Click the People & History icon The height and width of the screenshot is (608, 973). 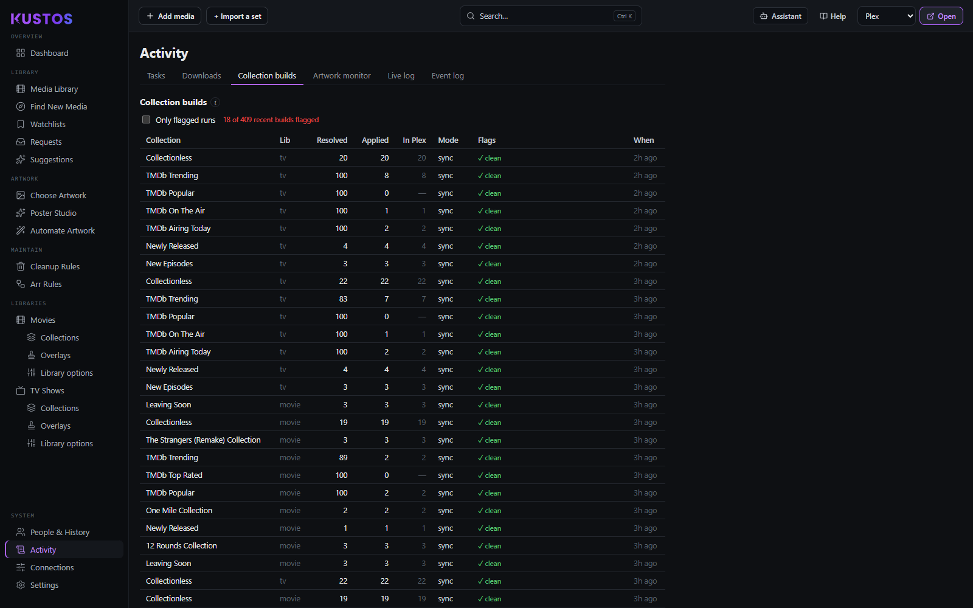pos(21,532)
